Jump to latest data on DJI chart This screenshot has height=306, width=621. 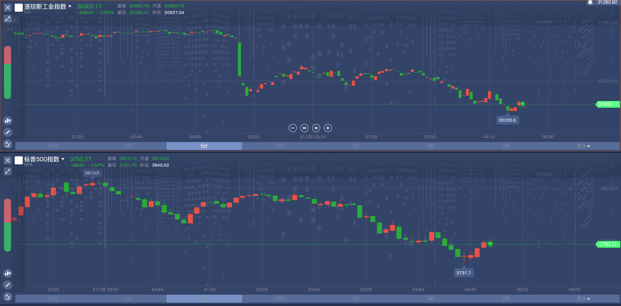[316, 128]
